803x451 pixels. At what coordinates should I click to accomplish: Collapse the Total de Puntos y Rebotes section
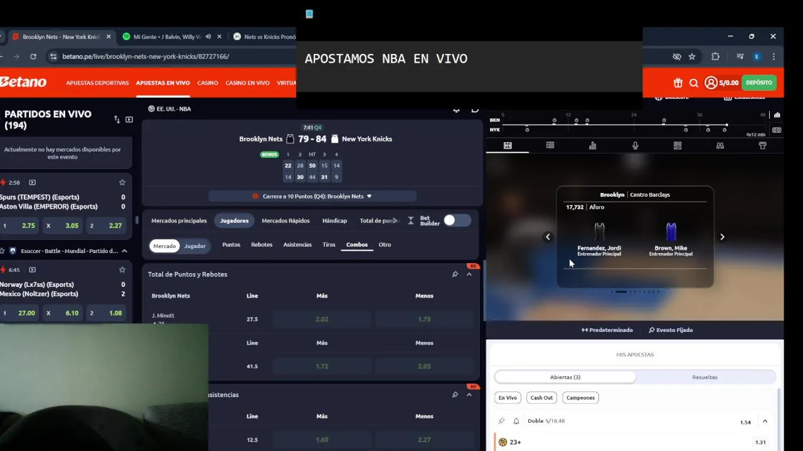click(x=469, y=274)
